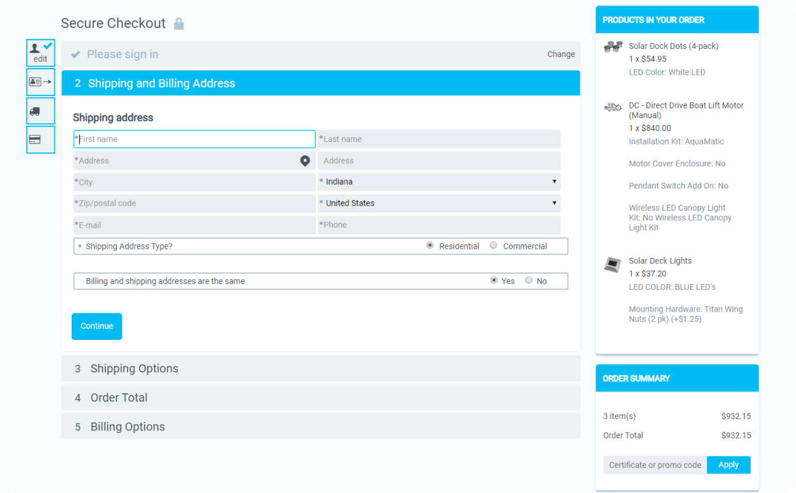796x493 pixels.
Task: Open the Solar Deck Lights product thumbnail
Action: pos(612,265)
